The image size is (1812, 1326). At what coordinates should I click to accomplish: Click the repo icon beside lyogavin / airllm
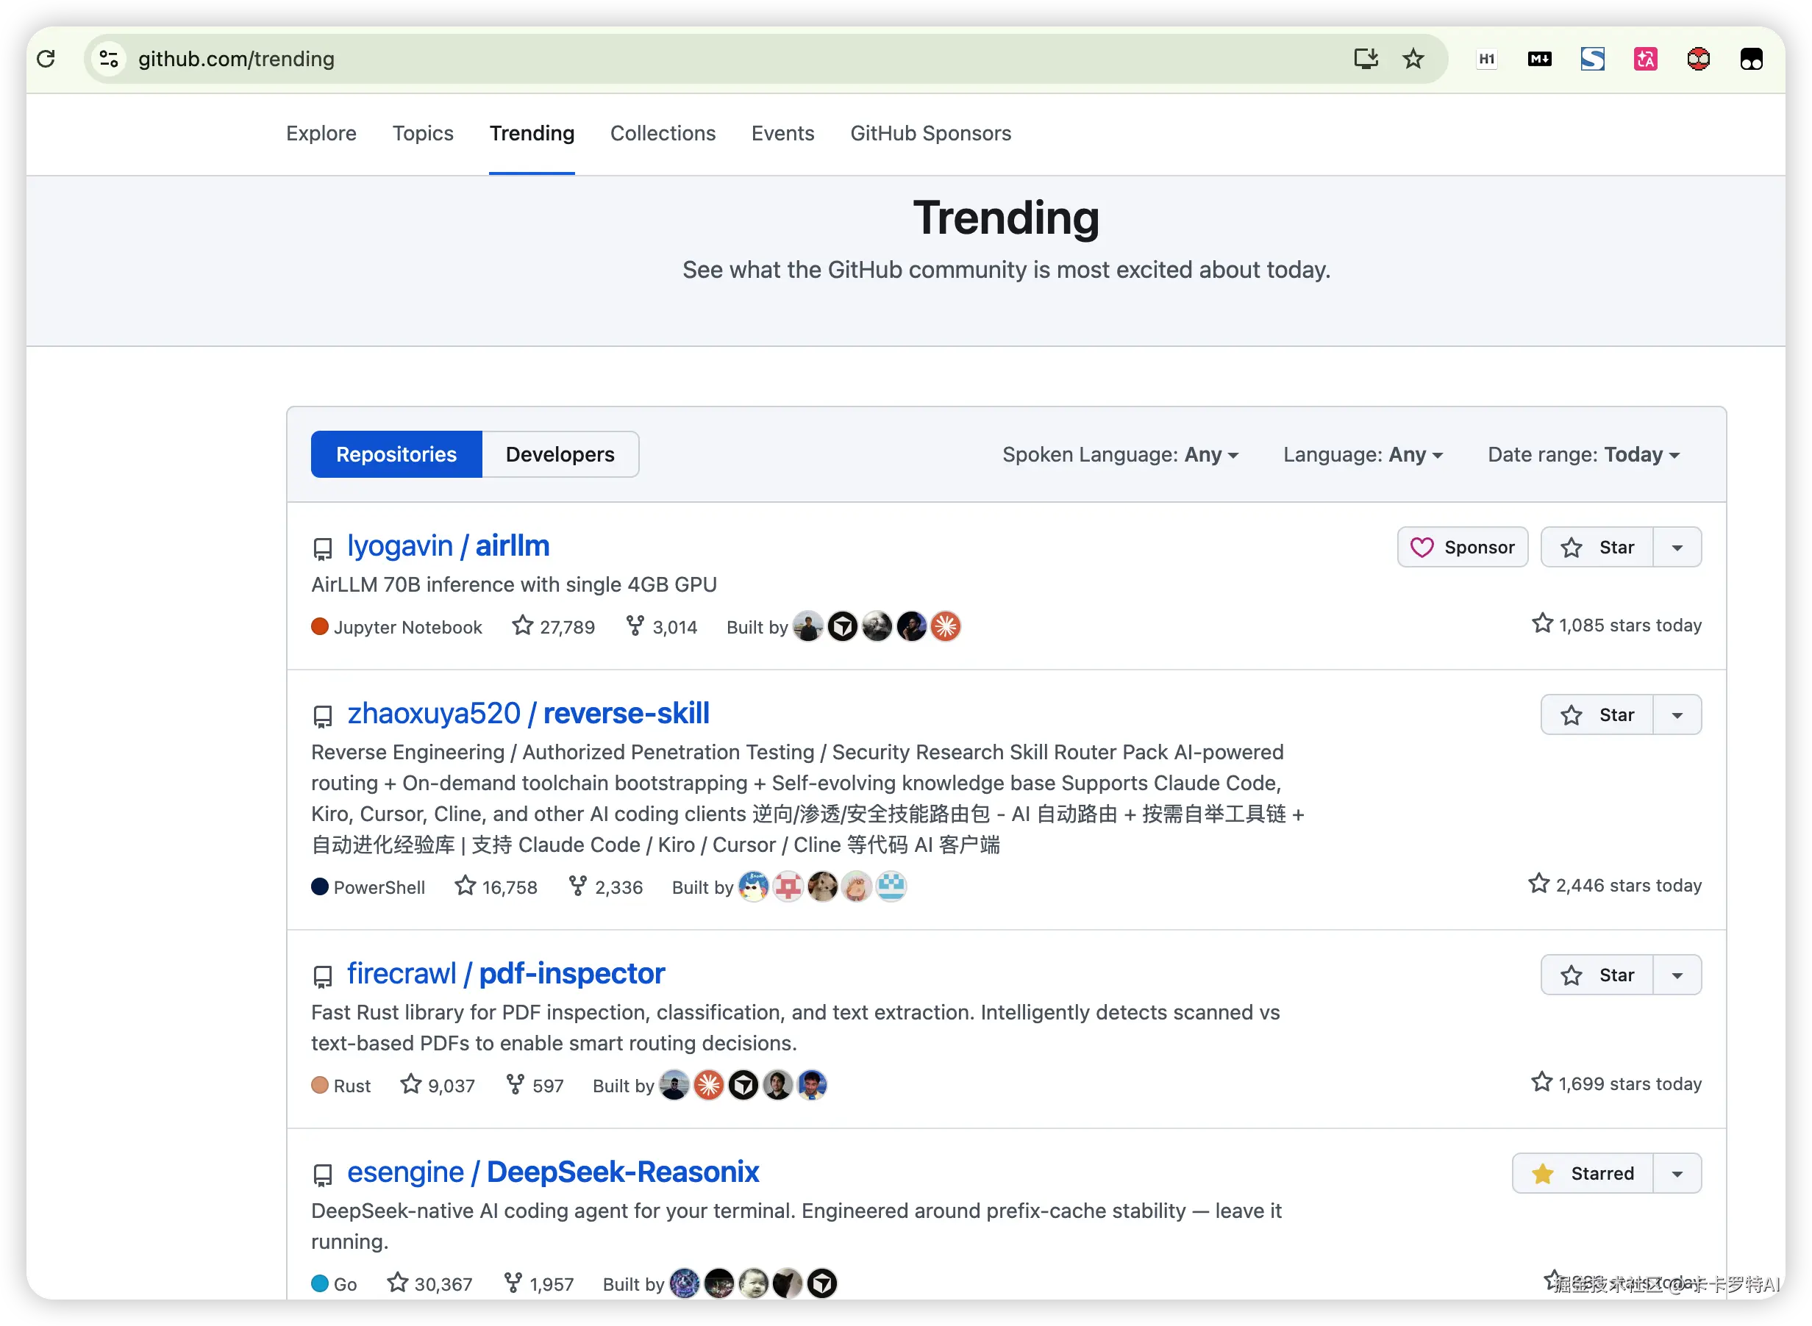(322, 548)
